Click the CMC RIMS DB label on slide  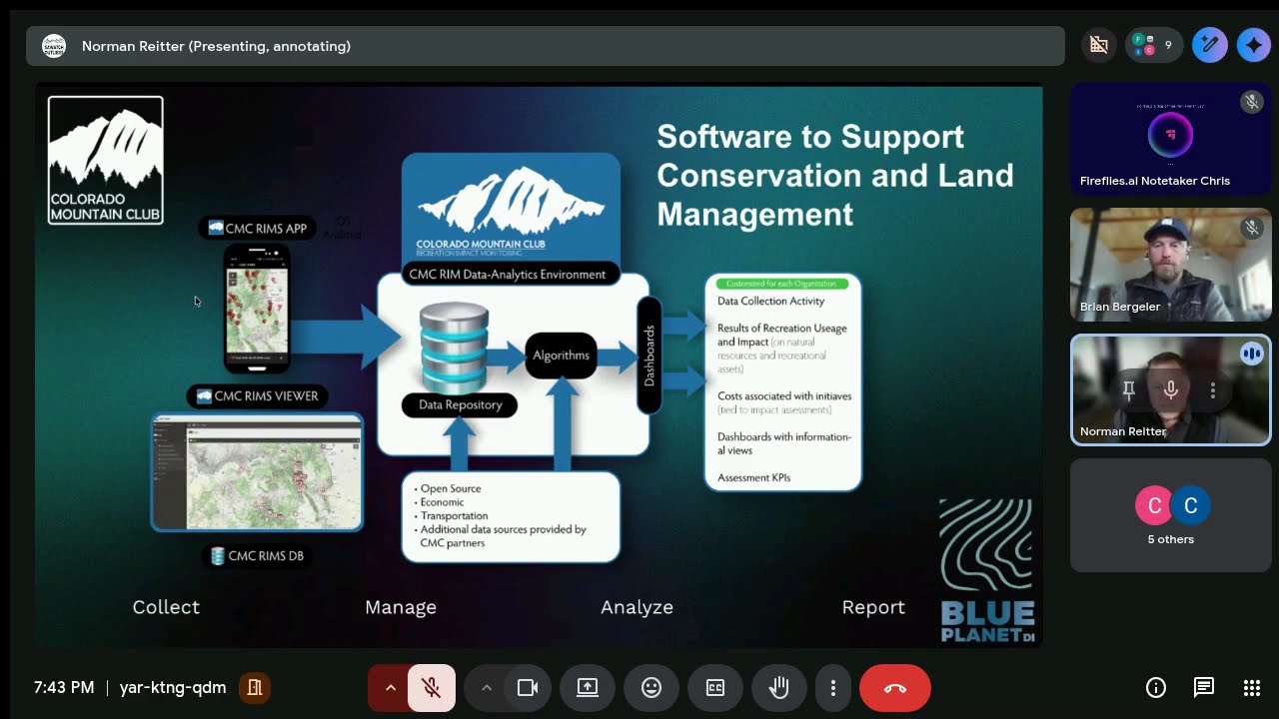coord(257,556)
